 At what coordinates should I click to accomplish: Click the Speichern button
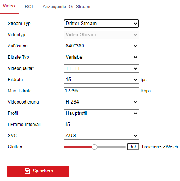click(38, 171)
